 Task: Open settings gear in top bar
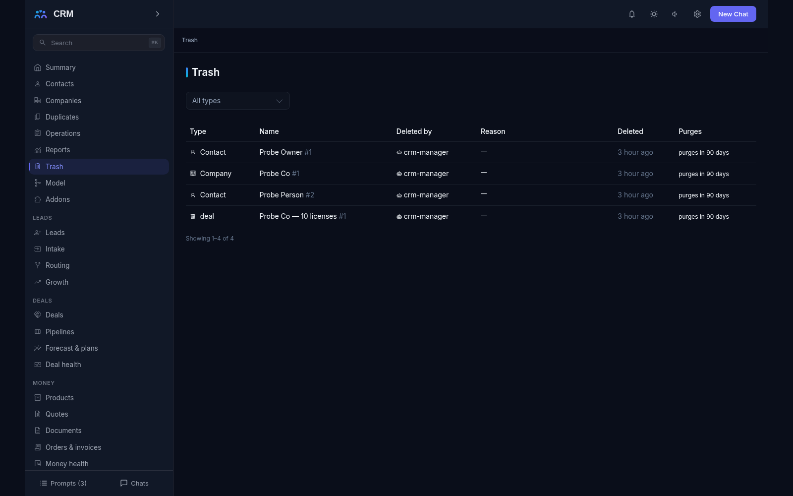tap(697, 14)
